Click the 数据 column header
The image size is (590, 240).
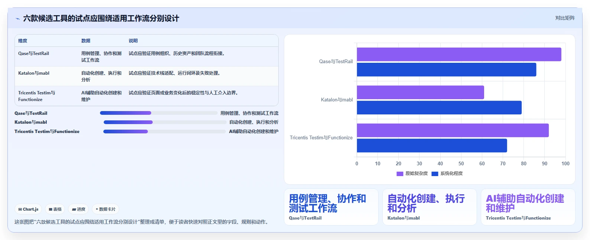(86, 41)
